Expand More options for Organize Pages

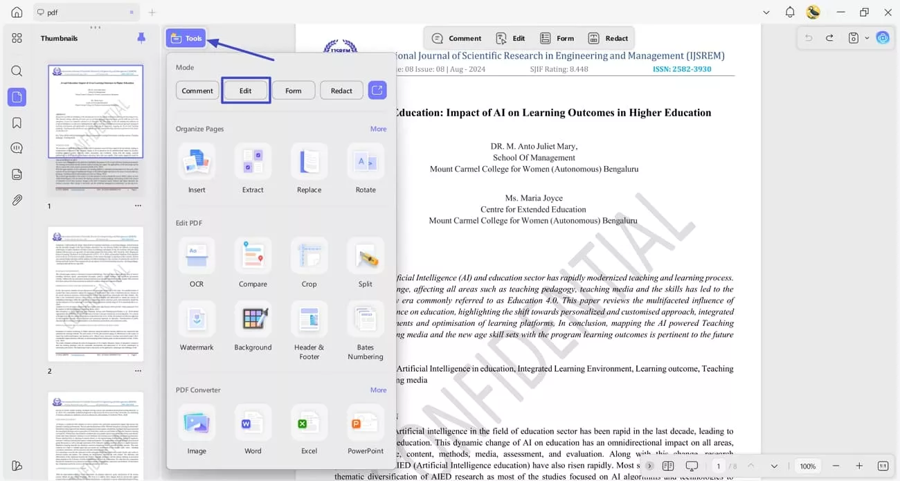click(x=378, y=129)
